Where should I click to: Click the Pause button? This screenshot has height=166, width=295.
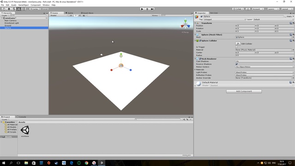coord(147,9)
